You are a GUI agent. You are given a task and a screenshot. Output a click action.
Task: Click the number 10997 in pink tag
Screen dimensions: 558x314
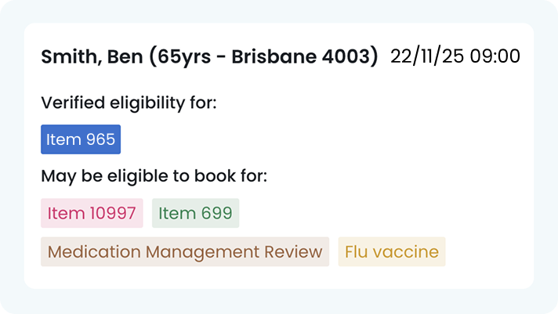coord(112,213)
